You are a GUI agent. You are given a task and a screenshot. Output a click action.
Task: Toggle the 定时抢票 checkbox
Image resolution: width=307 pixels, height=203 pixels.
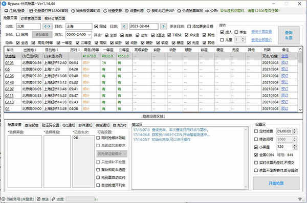[x=256, y=131]
